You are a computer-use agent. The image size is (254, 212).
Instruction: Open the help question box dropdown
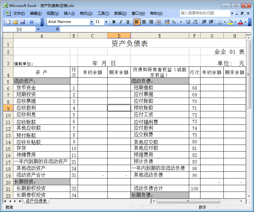pyautogui.click(x=232, y=13)
